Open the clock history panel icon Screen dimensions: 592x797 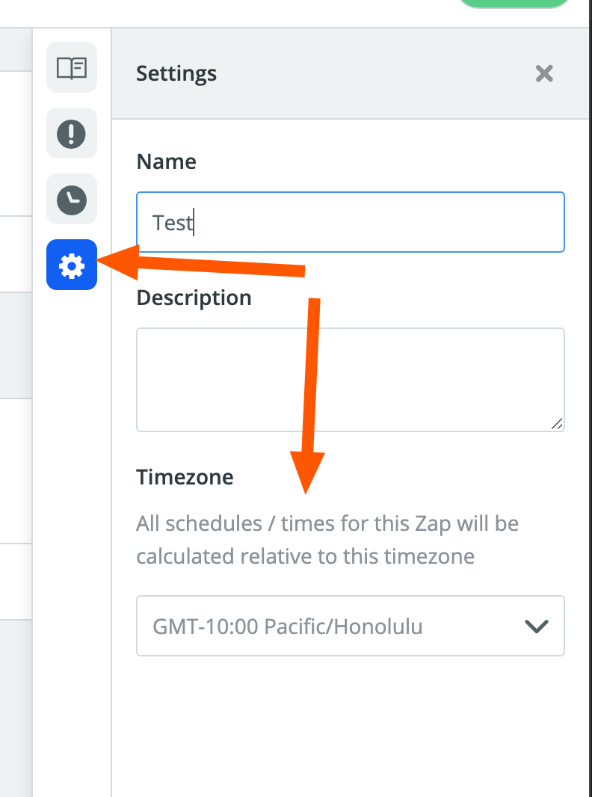pos(72,200)
